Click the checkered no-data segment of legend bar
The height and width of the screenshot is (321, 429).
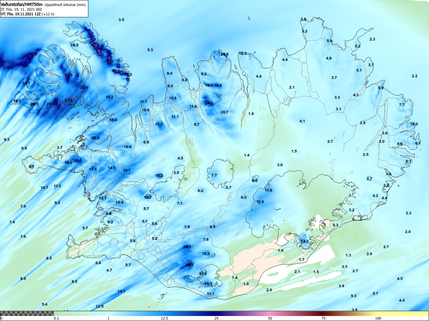coord(27,313)
